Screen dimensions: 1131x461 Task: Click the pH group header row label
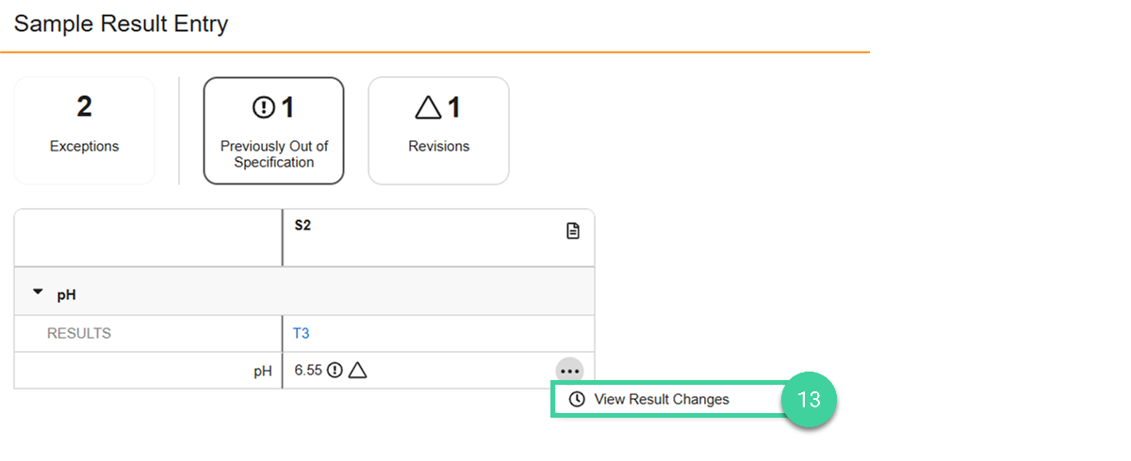point(66,295)
